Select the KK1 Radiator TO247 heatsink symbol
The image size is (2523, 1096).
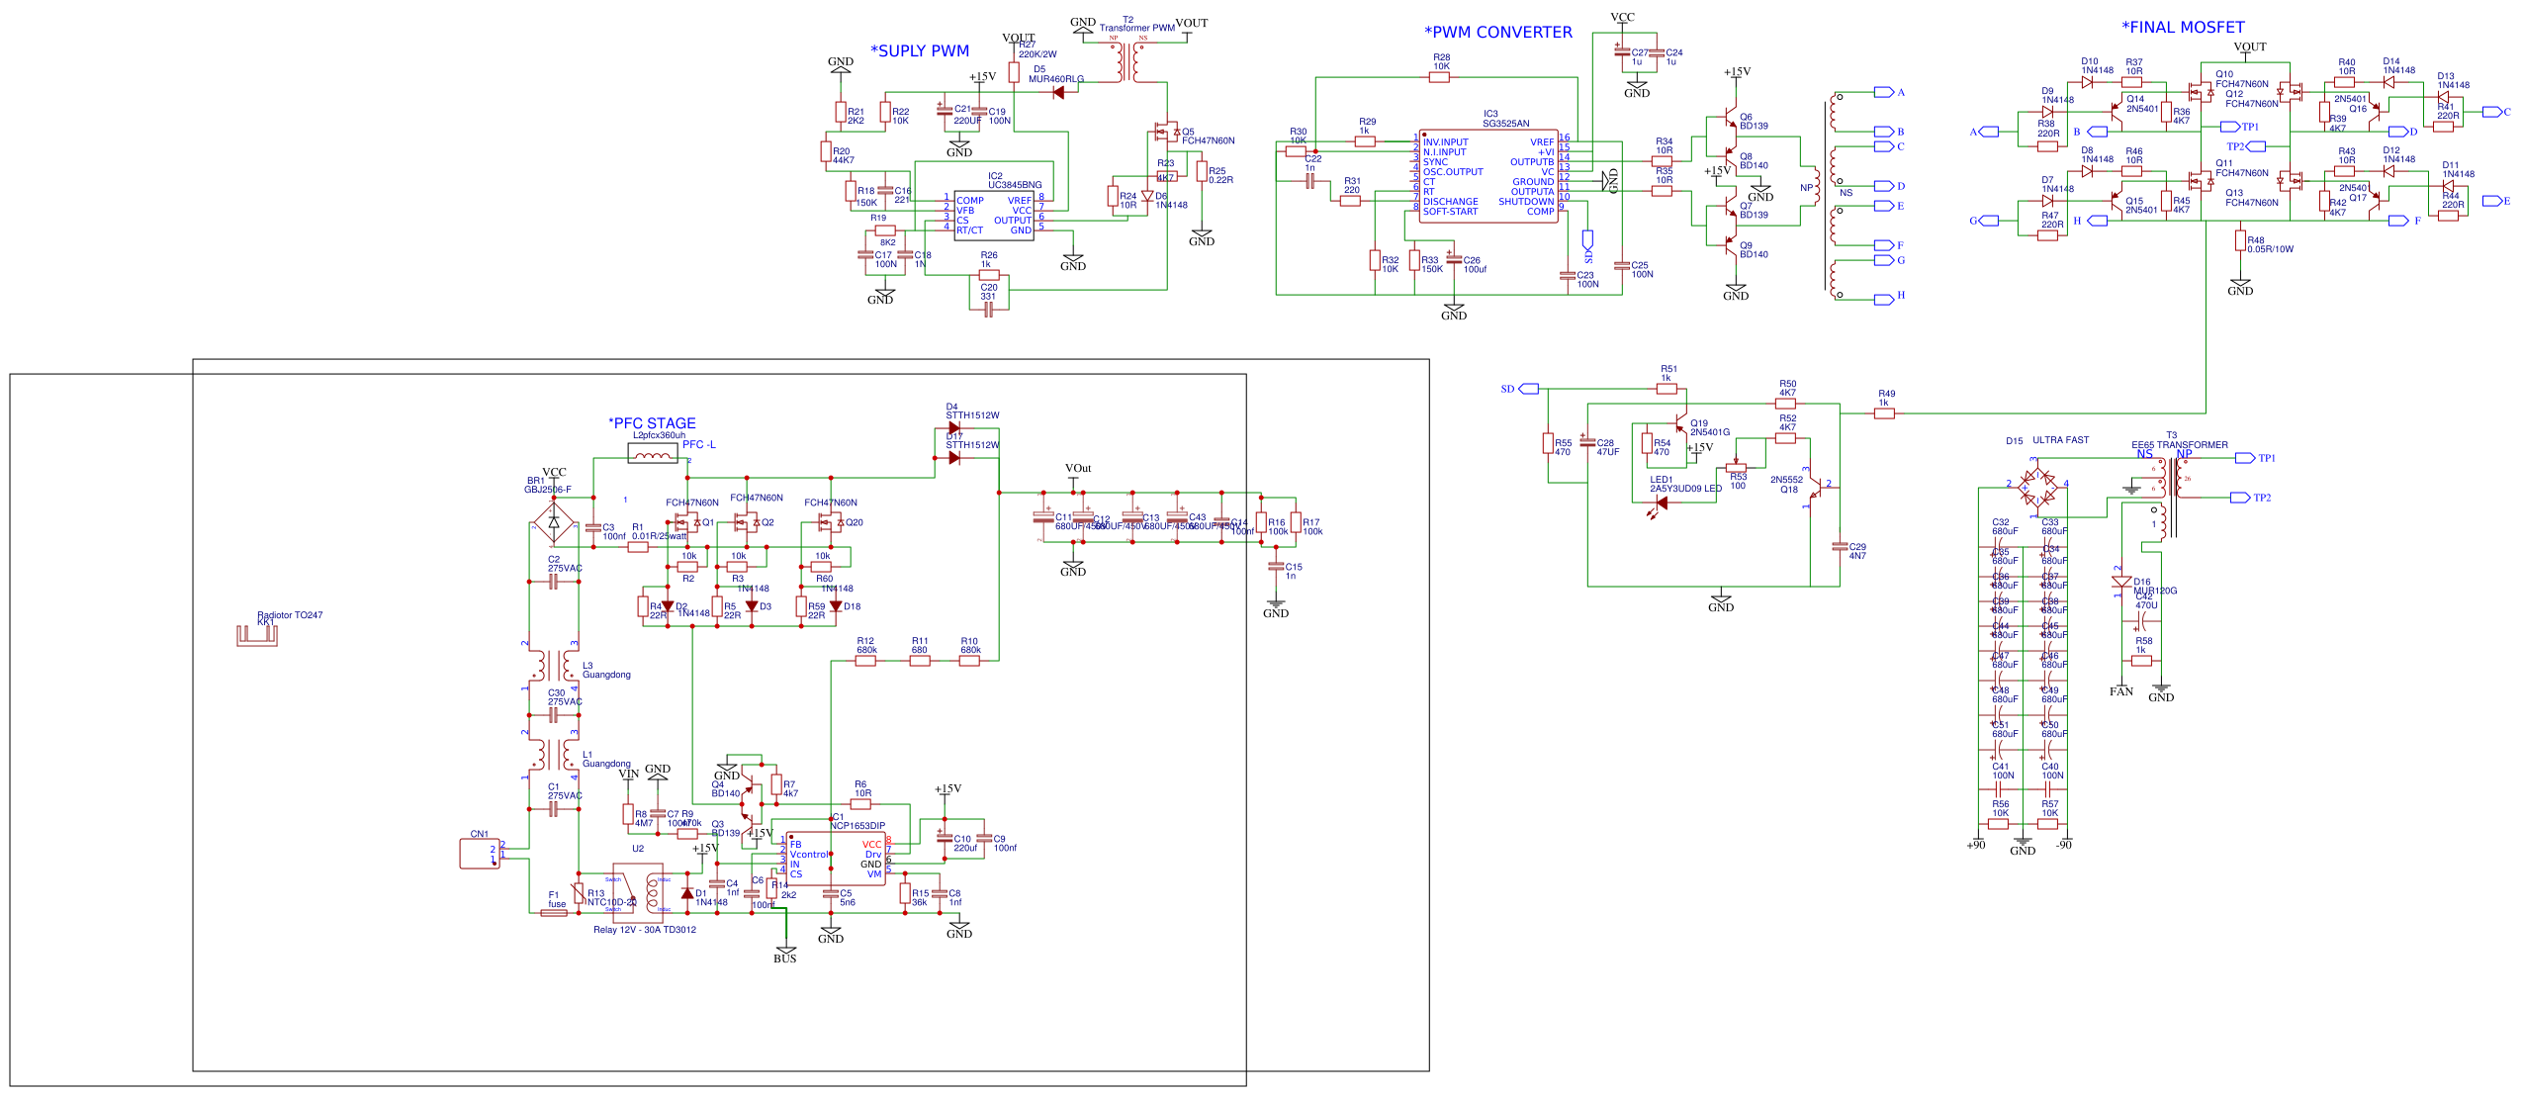(x=257, y=636)
